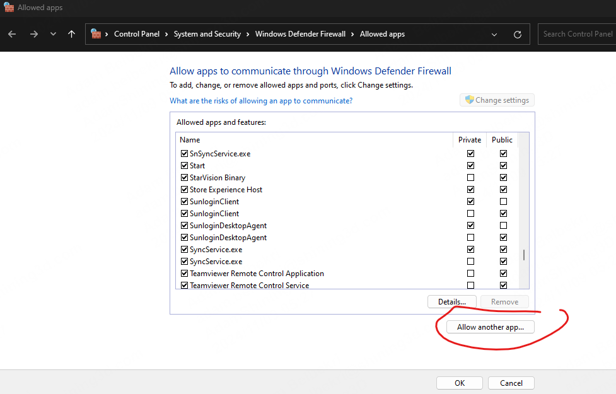The height and width of the screenshot is (394, 616).
Task: Select Teamviewer Remote Control Service row text
Action: 250,285
